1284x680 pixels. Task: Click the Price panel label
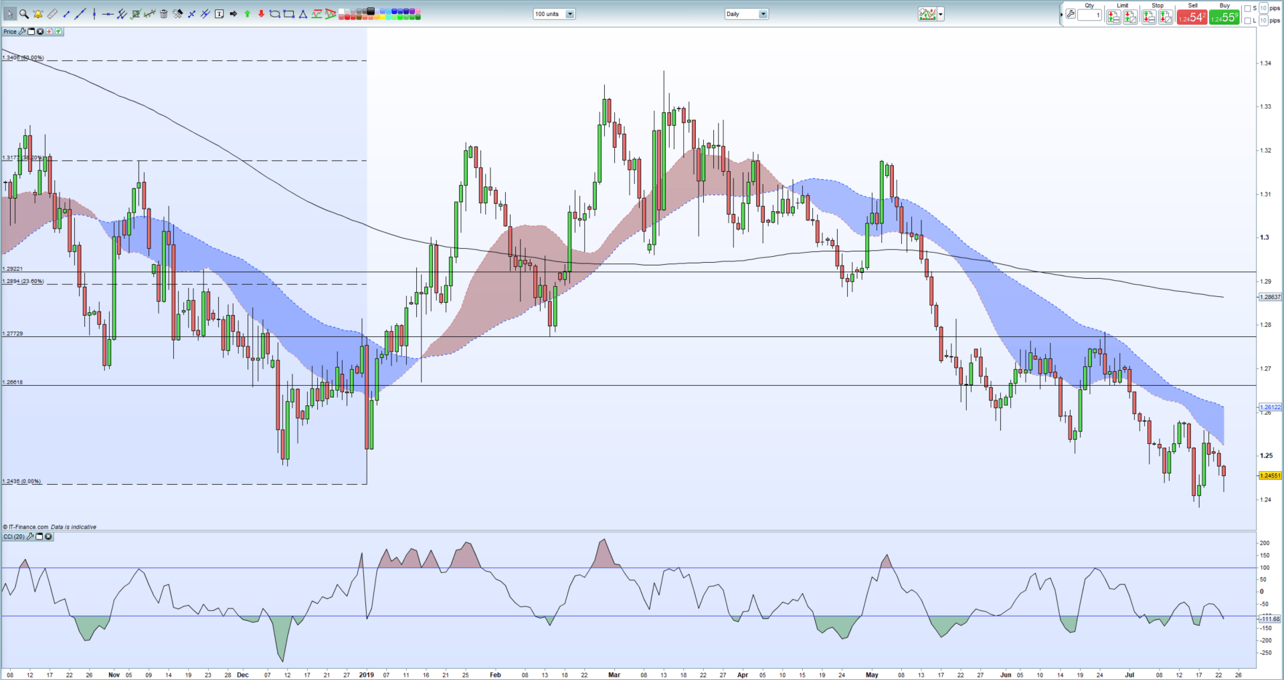click(x=10, y=31)
